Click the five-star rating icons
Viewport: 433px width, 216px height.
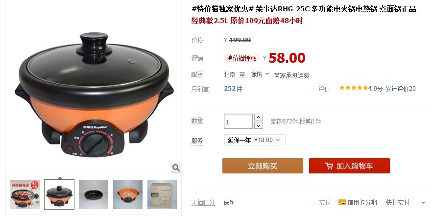tap(354, 88)
